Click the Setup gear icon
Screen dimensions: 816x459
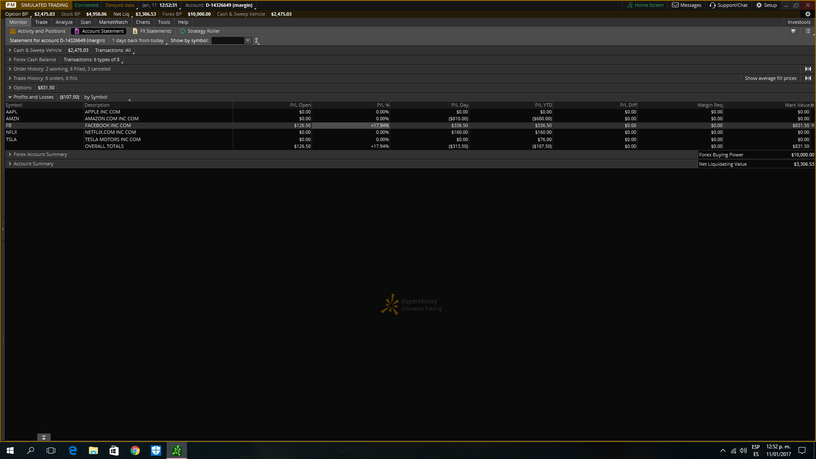[x=759, y=5]
